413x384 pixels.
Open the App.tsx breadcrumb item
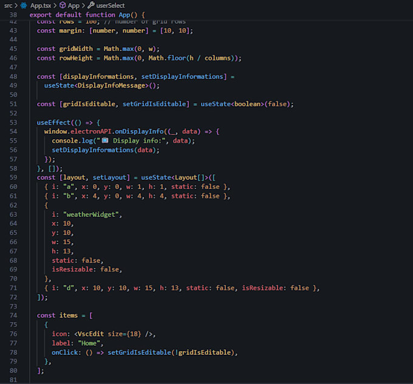click(41, 5)
